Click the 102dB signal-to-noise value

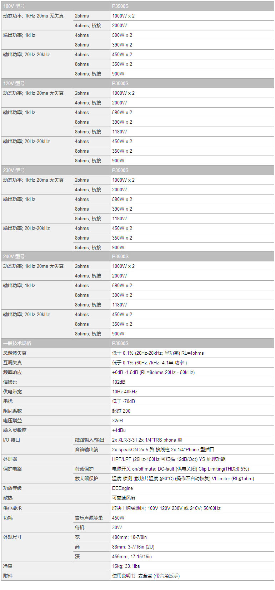(x=119, y=382)
